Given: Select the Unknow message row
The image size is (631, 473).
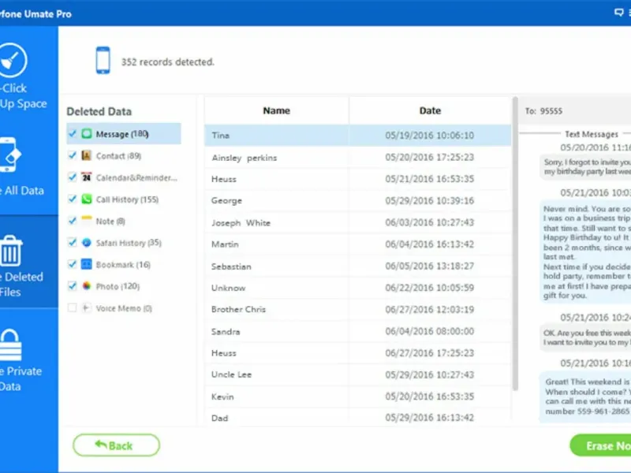Looking at the screenshot, I should (358, 288).
